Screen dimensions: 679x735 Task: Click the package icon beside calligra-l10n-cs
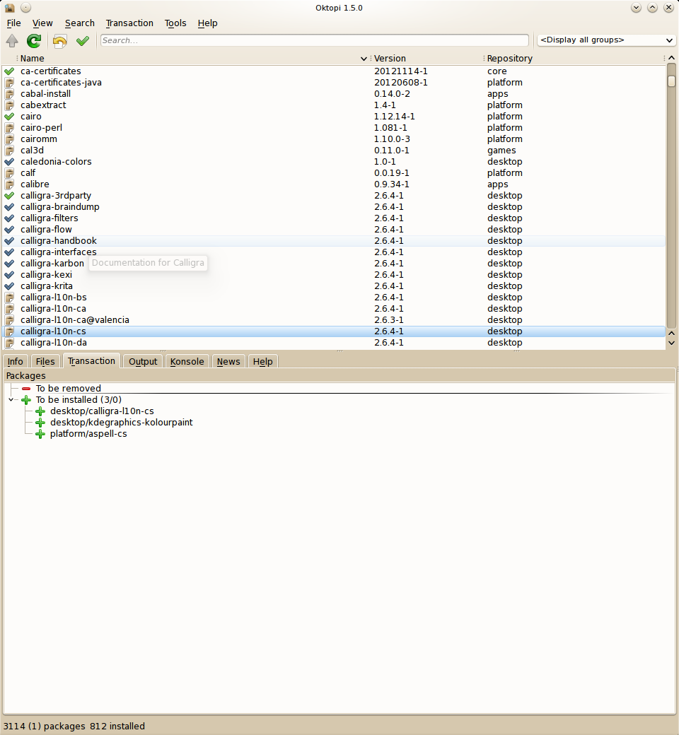9,331
